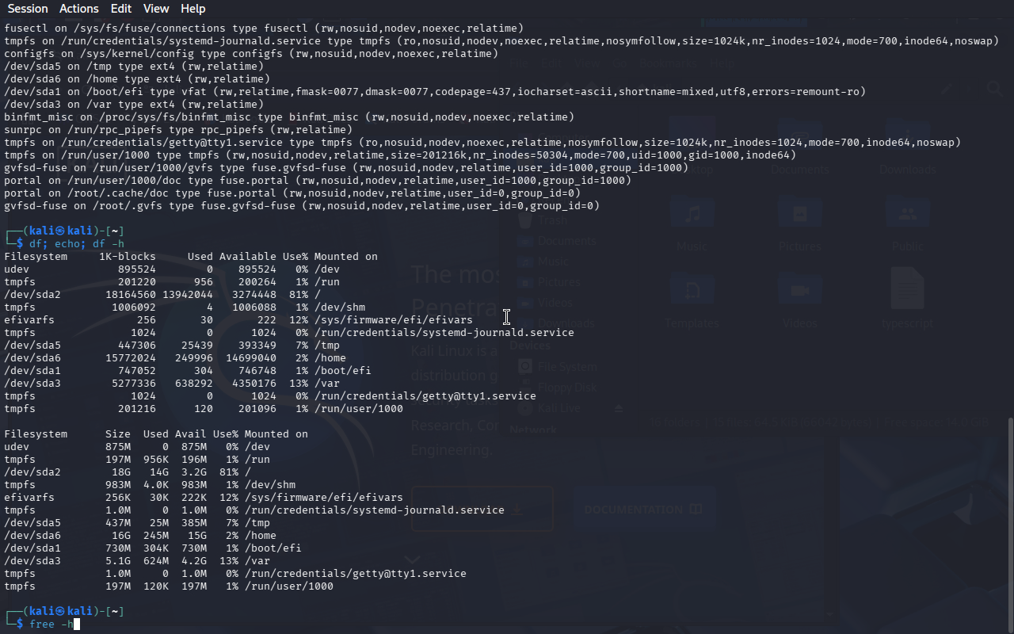Screen dimensions: 1014x634
Task: Click the file manager search magnifier icon
Action: tap(994, 89)
